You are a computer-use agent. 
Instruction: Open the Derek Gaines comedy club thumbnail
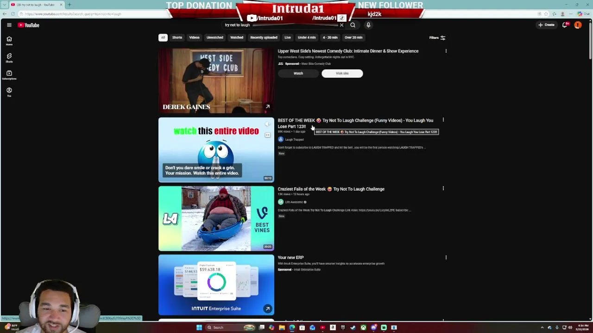click(216, 80)
